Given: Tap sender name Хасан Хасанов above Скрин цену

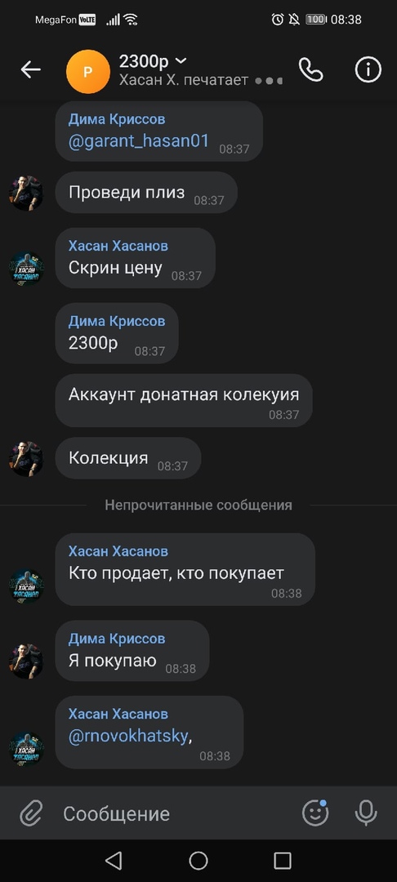Looking at the screenshot, I should [118, 246].
